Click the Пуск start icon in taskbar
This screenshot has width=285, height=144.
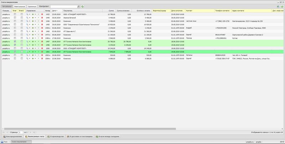(2, 142)
